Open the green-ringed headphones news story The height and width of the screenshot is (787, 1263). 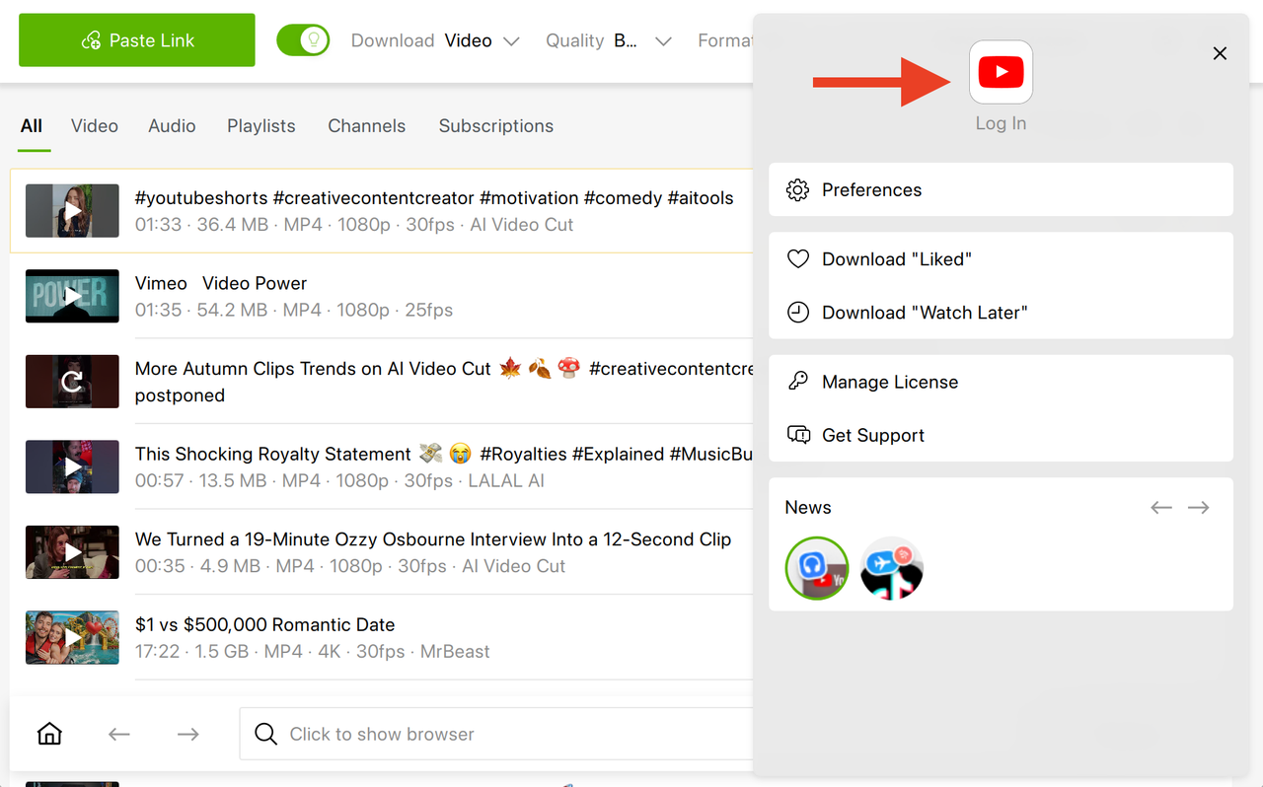[x=816, y=568]
